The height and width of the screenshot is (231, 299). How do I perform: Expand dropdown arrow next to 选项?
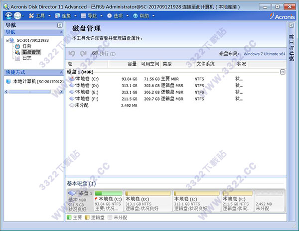pyautogui.click(x=128, y=16)
